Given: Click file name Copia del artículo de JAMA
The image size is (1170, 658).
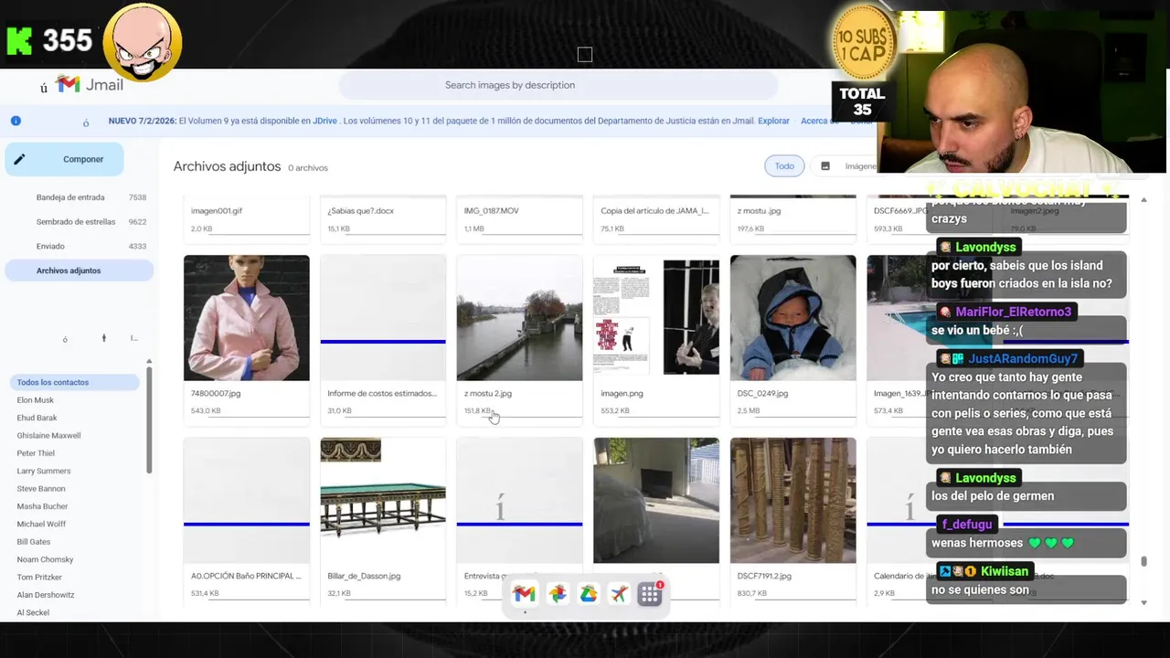Looking at the screenshot, I should pyautogui.click(x=654, y=211).
